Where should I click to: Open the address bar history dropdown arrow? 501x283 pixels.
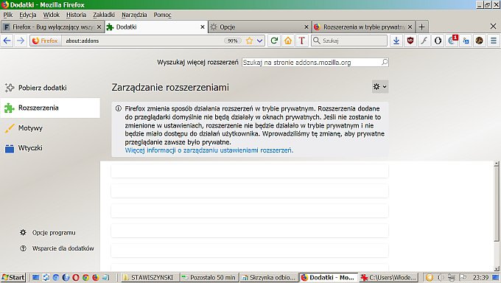(x=260, y=41)
